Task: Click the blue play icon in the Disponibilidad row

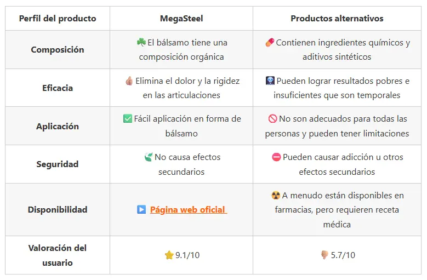Action: pyautogui.click(x=141, y=209)
